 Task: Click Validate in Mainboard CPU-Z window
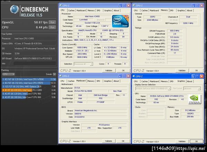(109, 141)
